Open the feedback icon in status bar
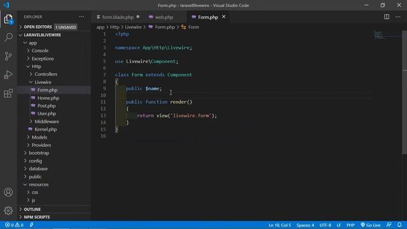Screen dimensions: 407x229 tap(389, 225)
